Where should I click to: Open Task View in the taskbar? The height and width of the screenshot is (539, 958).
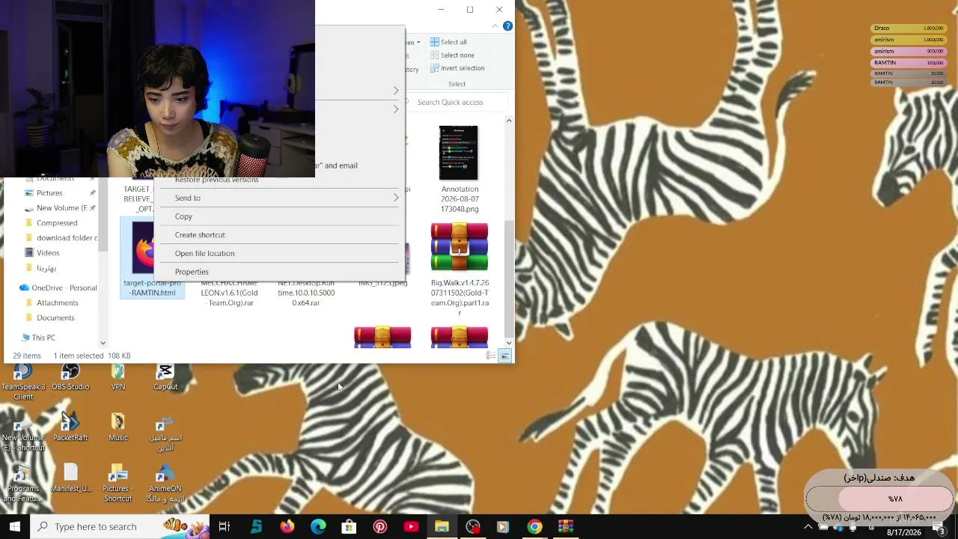coord(224,526)
